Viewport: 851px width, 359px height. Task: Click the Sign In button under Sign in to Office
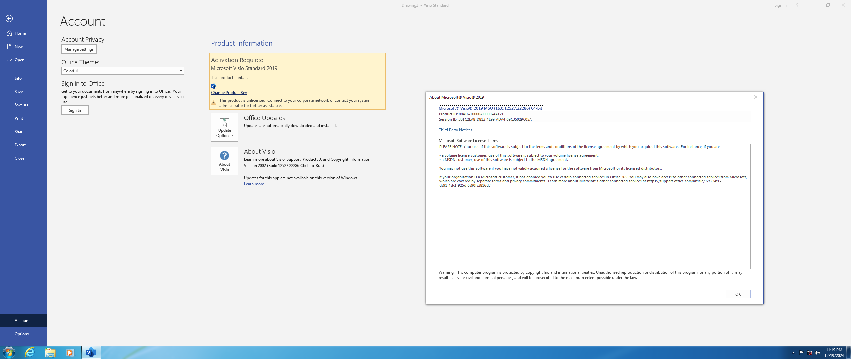click(75, 110)
